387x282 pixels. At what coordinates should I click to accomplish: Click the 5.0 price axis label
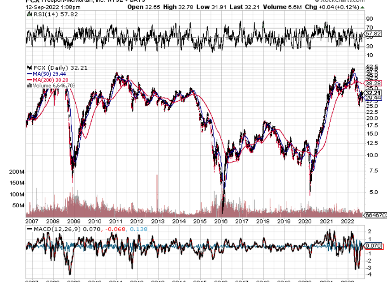coord(374,192)
